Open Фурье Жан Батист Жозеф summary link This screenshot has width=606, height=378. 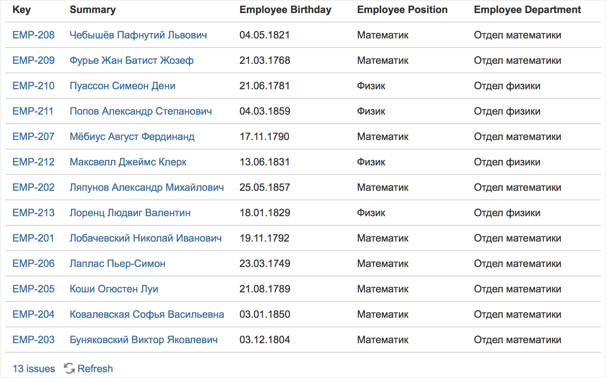point(131,60)
